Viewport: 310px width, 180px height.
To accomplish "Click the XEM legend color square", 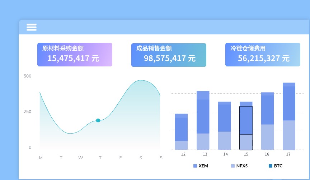I will pyautogui.click(x=195, y=166).
